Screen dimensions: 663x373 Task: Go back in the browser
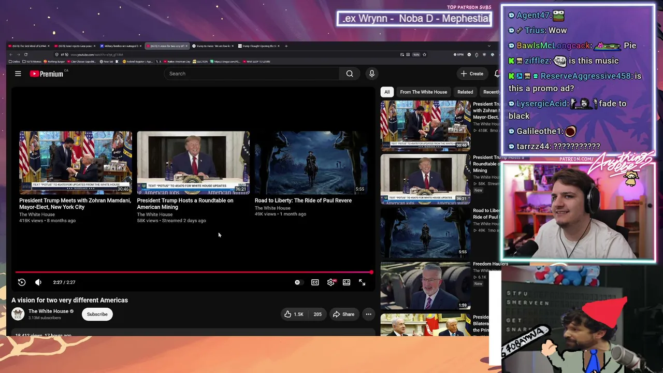tap(11, 54)
